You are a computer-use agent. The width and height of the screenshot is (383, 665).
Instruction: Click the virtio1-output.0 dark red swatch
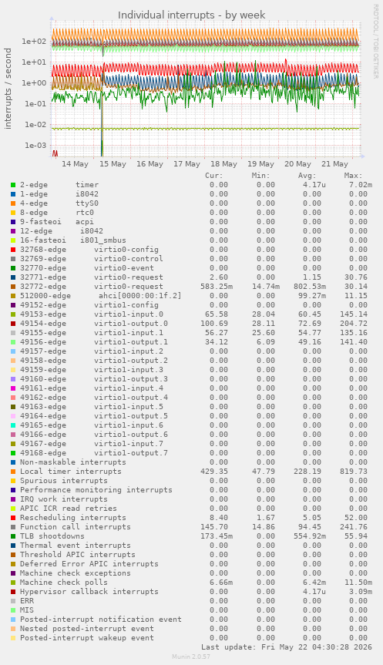click(x=13, y=324)
